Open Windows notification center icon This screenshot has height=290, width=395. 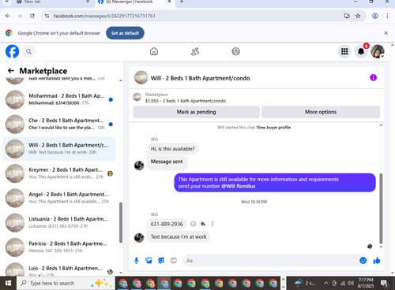coord(384,283)
